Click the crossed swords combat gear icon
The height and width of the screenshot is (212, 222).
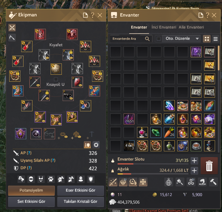[x=12, y=28]
